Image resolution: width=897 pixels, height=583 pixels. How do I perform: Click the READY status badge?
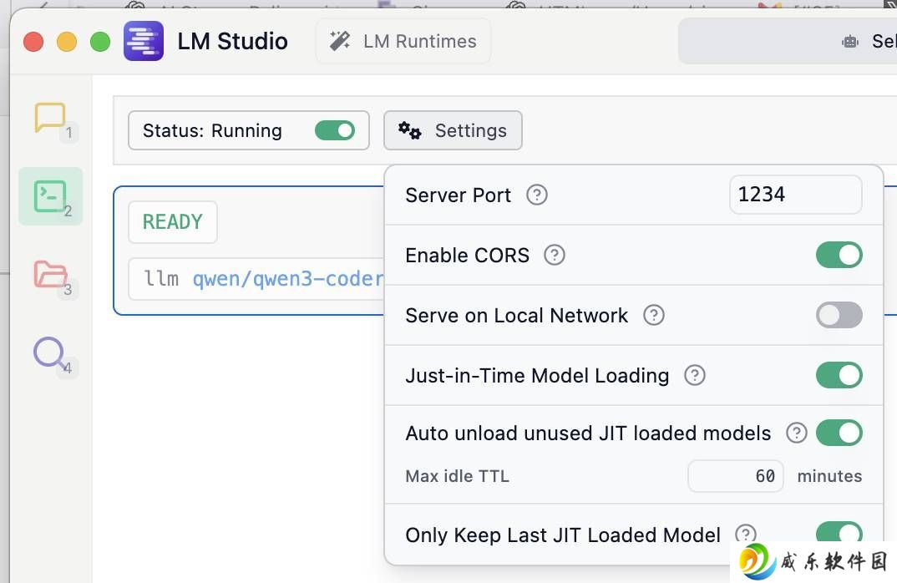tap(173, 222)
